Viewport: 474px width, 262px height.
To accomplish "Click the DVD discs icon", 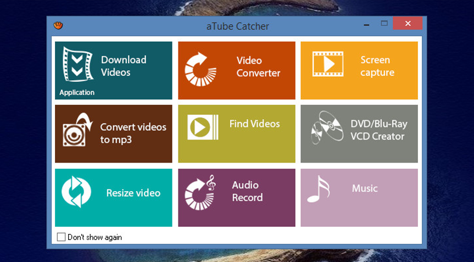I will click(x=327, y=127).
